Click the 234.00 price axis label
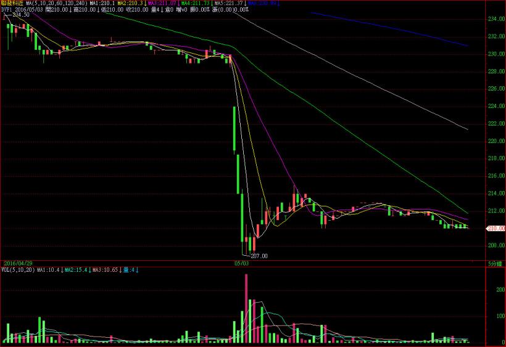Viewport: 506px width, 347px height. click(496, 19)
